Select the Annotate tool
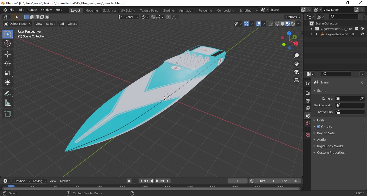This screenshot has height=196, width=367. pos(8,93)
